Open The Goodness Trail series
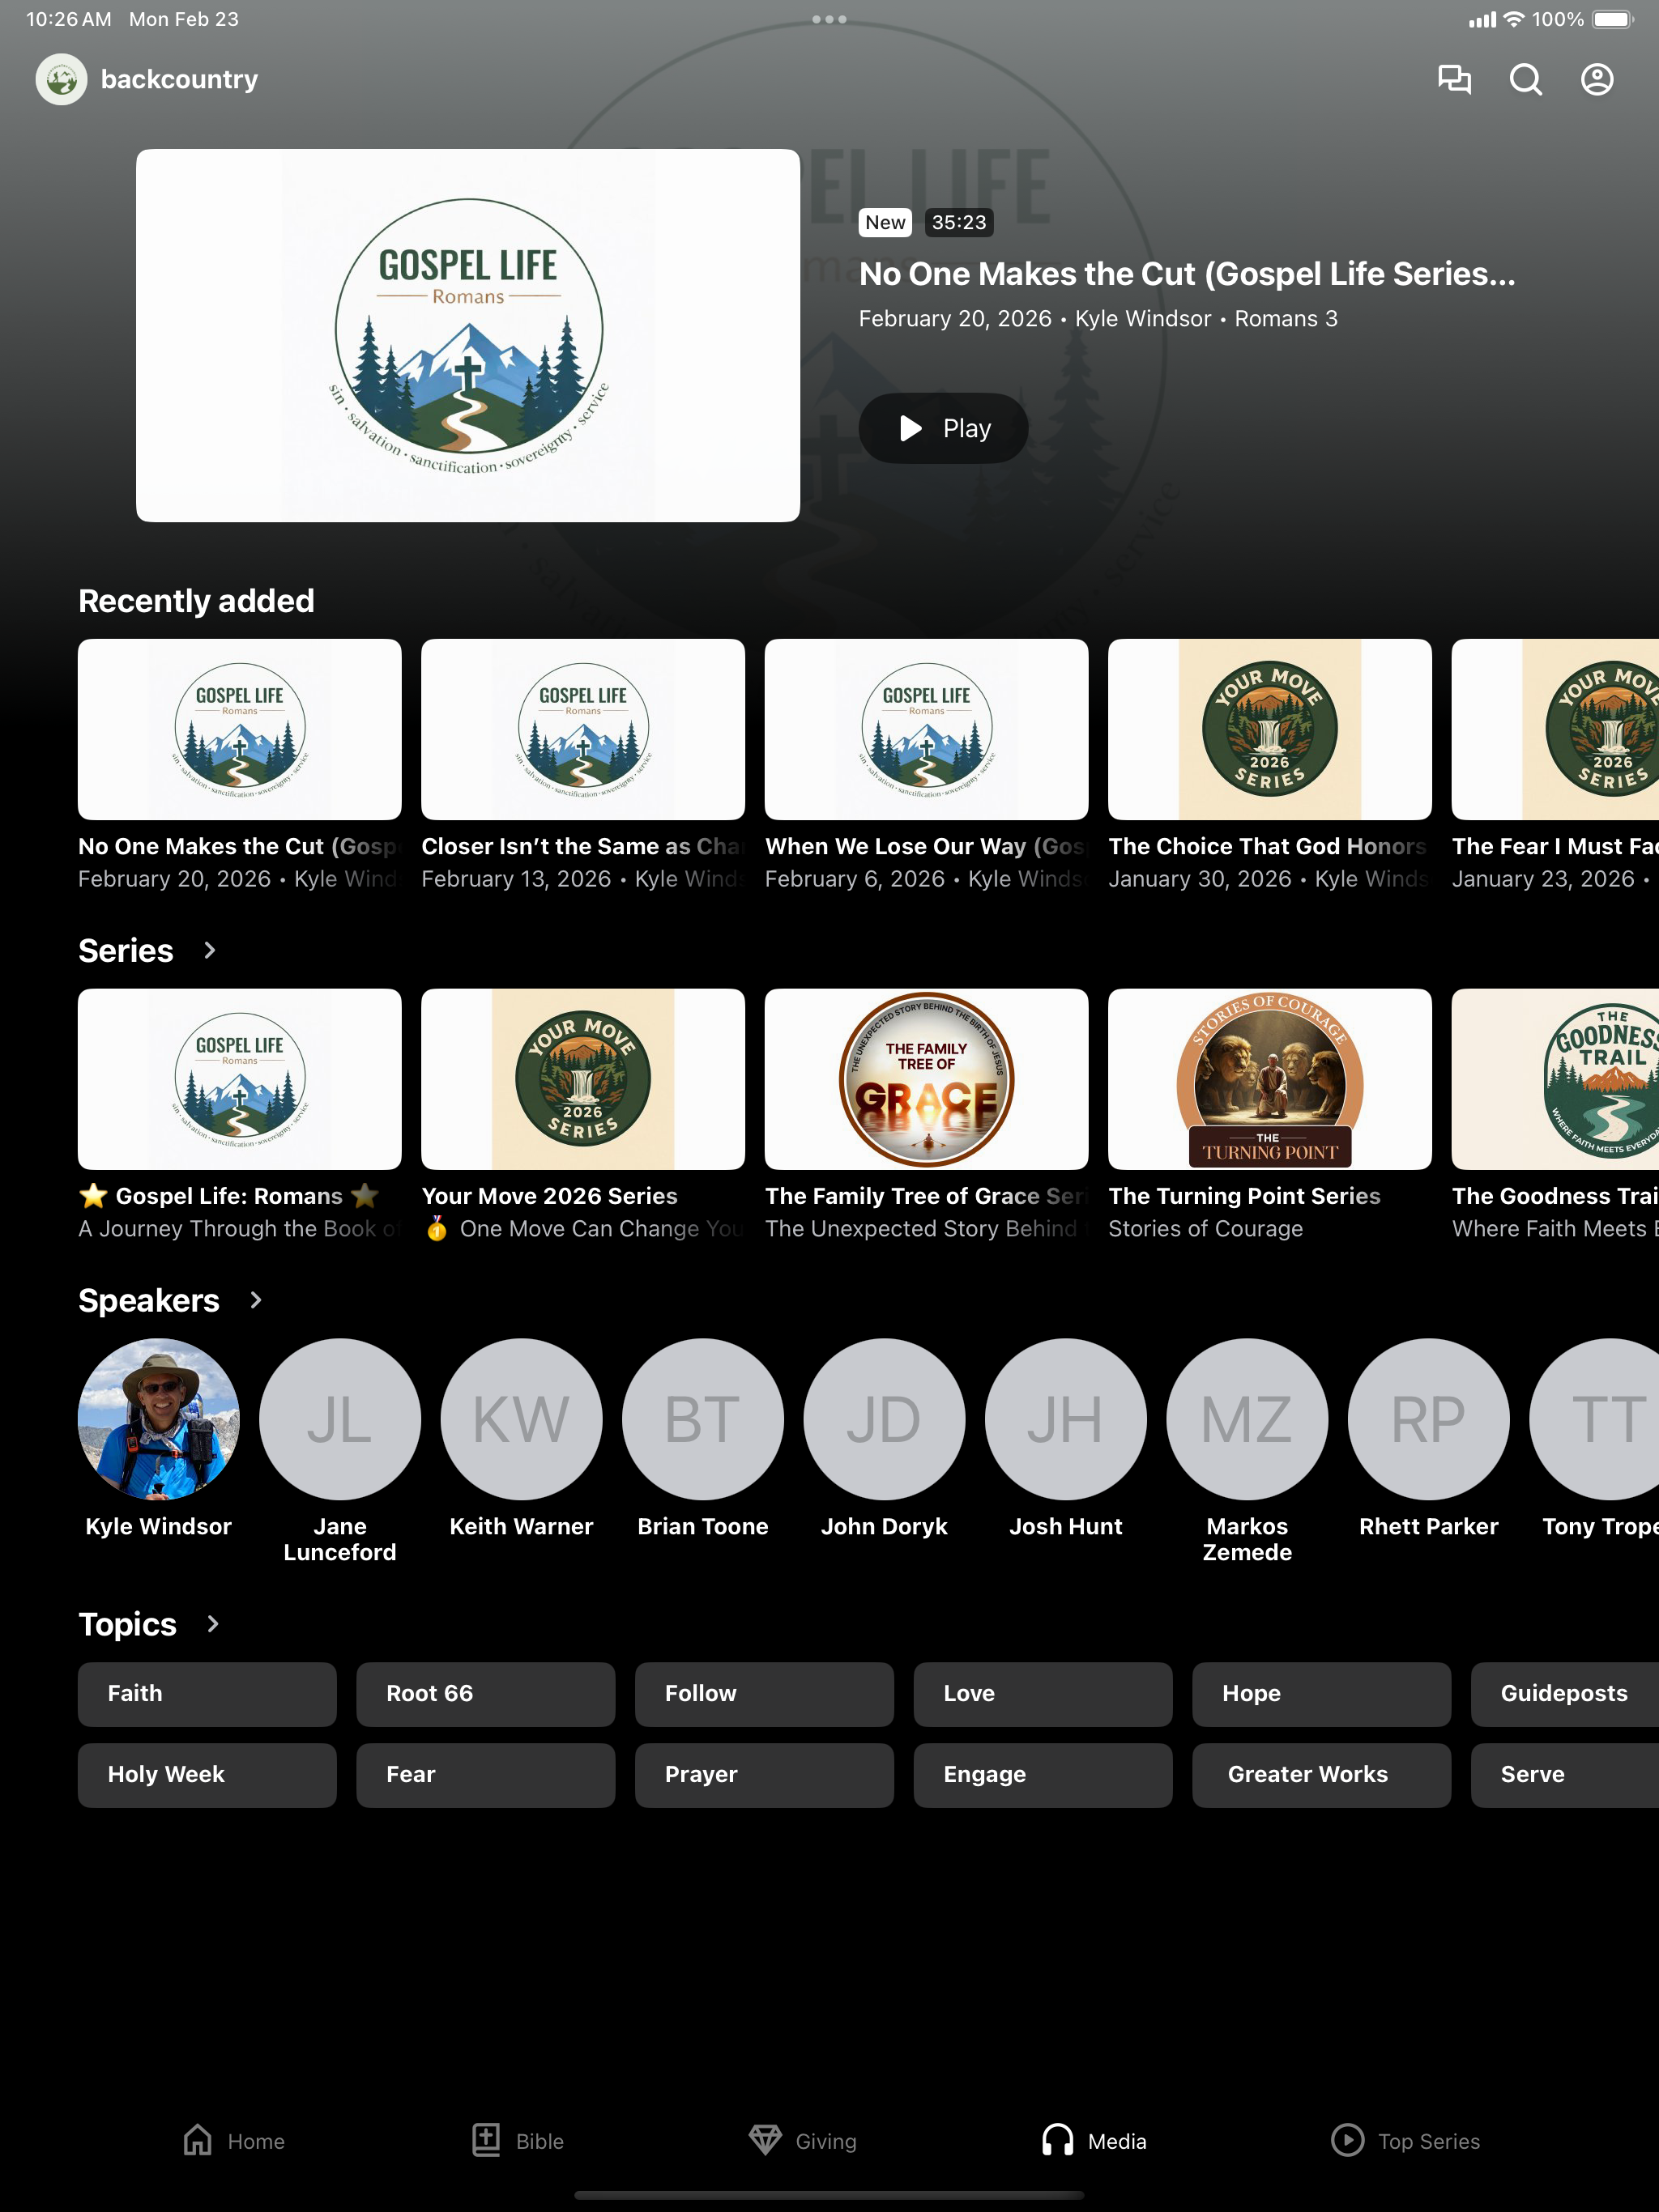Image resolution: width=1659 pixels, height=2212 pixels. click(1555, 1115)
